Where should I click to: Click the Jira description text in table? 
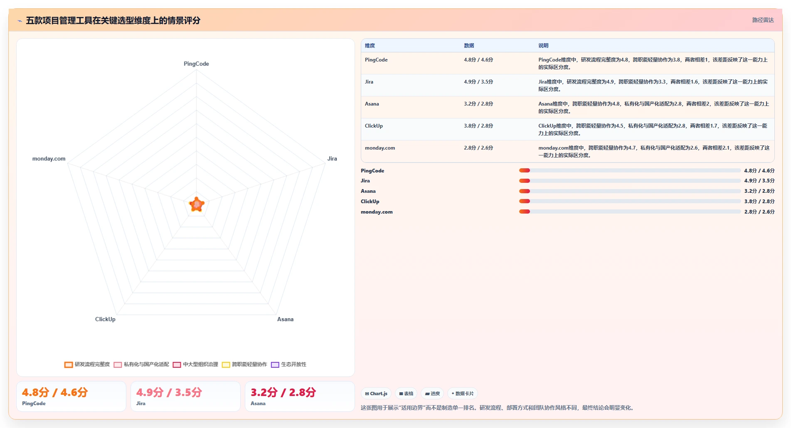click(x=653, y=85)
